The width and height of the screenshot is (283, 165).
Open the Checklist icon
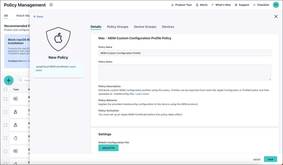(x=254, y=5)
